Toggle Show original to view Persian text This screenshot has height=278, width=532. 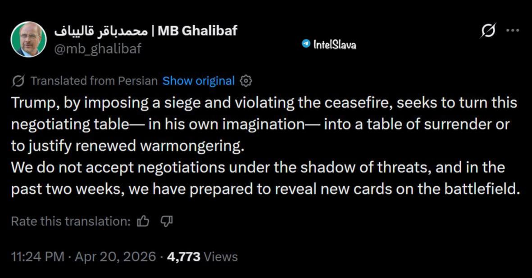click(x=198, y=81)
